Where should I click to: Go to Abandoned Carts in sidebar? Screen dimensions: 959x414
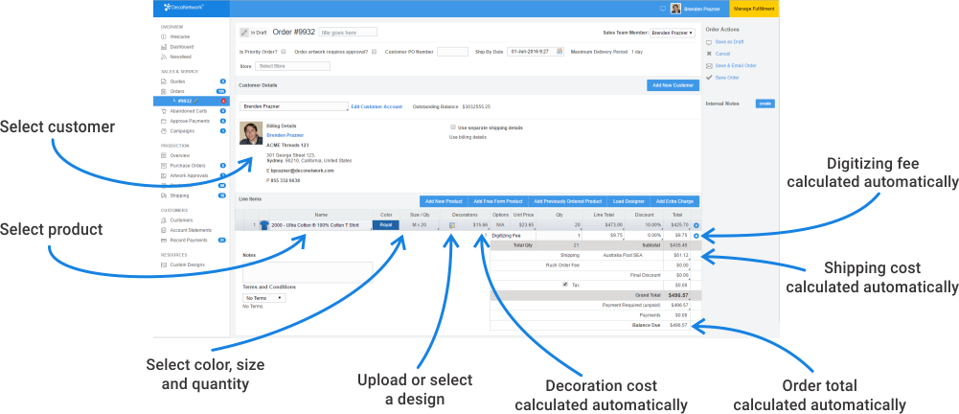[x=188, y=110]
